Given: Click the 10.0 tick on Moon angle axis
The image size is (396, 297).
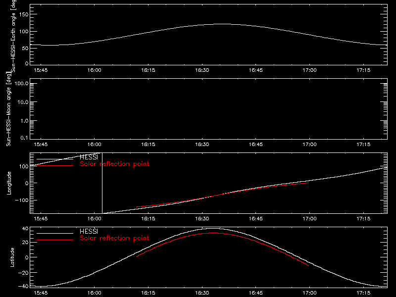Looking at the screenshot, I should pos(23,102).
